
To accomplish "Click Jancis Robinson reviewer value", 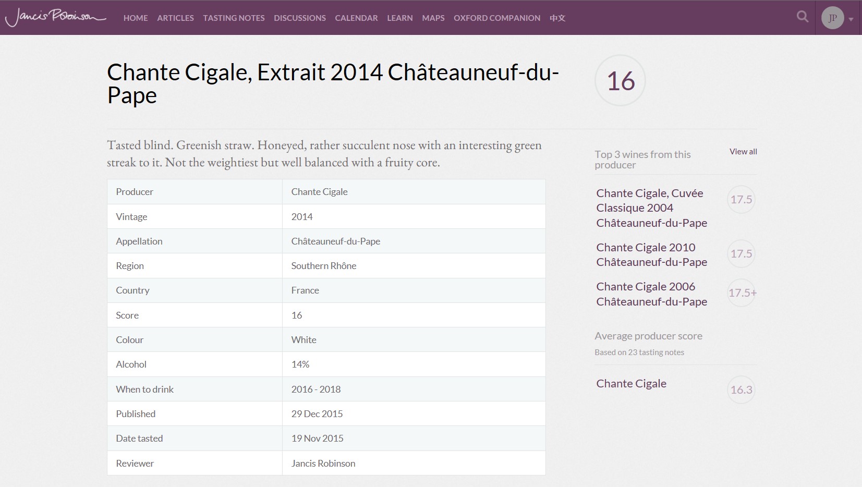I will 323,463.
